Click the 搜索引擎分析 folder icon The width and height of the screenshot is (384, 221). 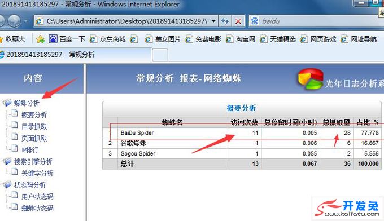(7, 161)
